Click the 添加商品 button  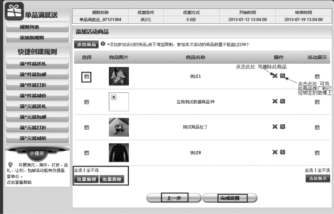click(86, 44)
